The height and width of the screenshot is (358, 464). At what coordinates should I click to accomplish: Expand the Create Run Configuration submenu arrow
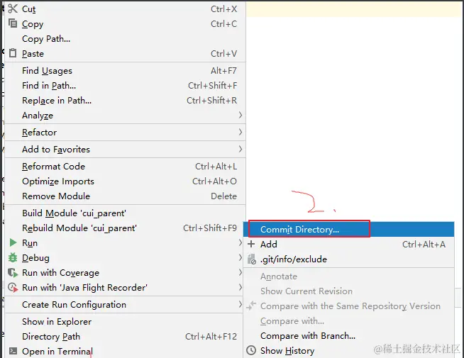[241, 304]
